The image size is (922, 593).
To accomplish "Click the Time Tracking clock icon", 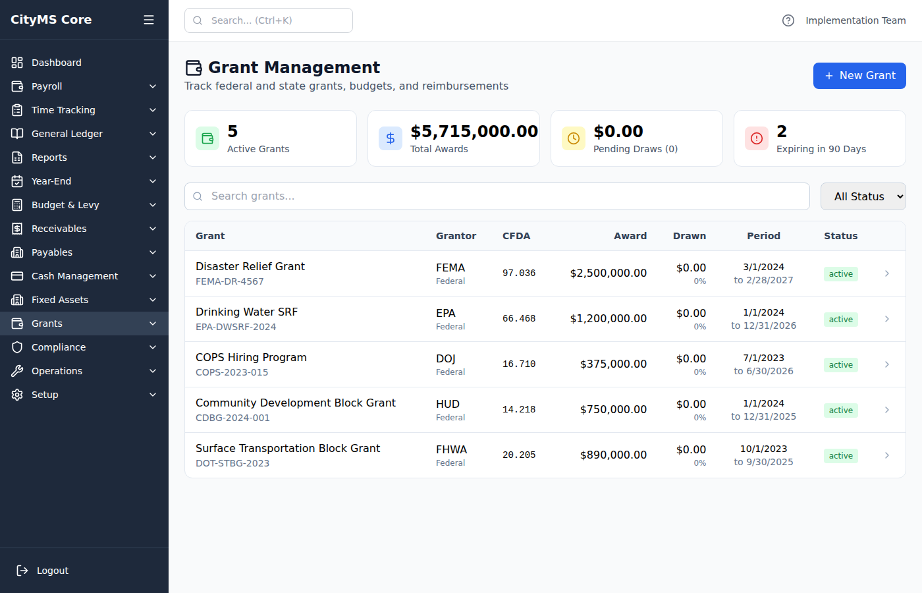I will (16, 109).
